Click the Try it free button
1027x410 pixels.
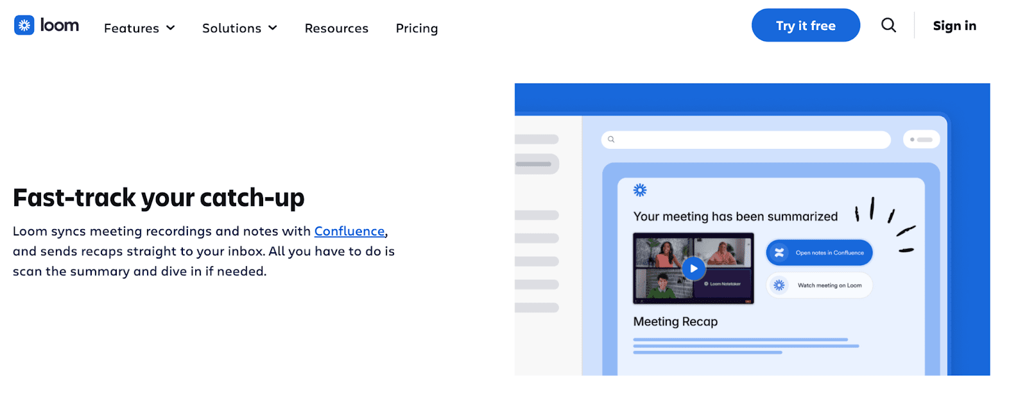pos(806,25)
